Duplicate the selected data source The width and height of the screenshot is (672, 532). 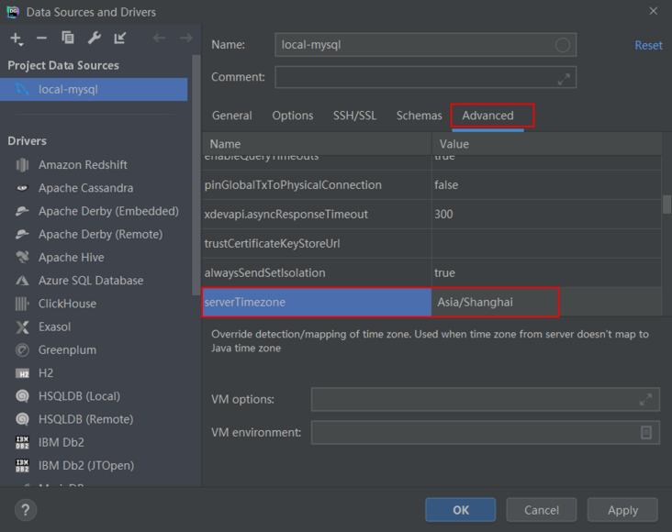click(68, 39)
